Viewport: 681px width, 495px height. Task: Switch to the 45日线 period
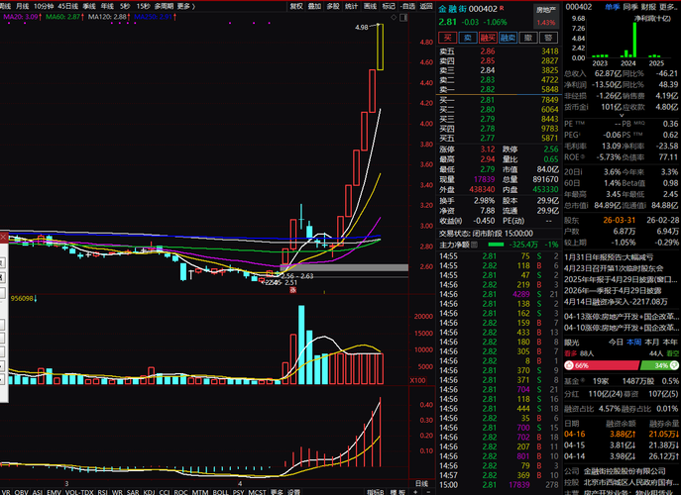pyautogui.click(x=67, y=6)
